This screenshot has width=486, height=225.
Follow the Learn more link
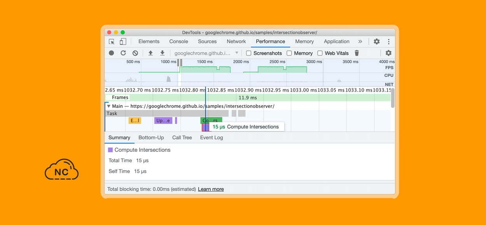tap(211, 189)
